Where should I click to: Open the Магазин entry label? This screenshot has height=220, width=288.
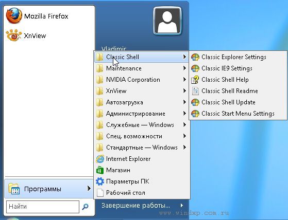tap(118, 170)
